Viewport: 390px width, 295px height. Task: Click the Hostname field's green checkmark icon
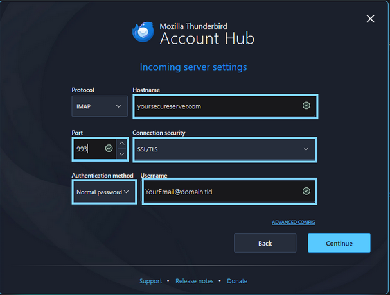click(x=306, y=106)
